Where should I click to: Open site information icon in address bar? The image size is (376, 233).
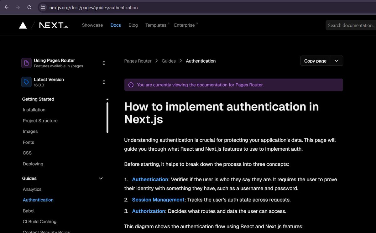tap(43, 7)
